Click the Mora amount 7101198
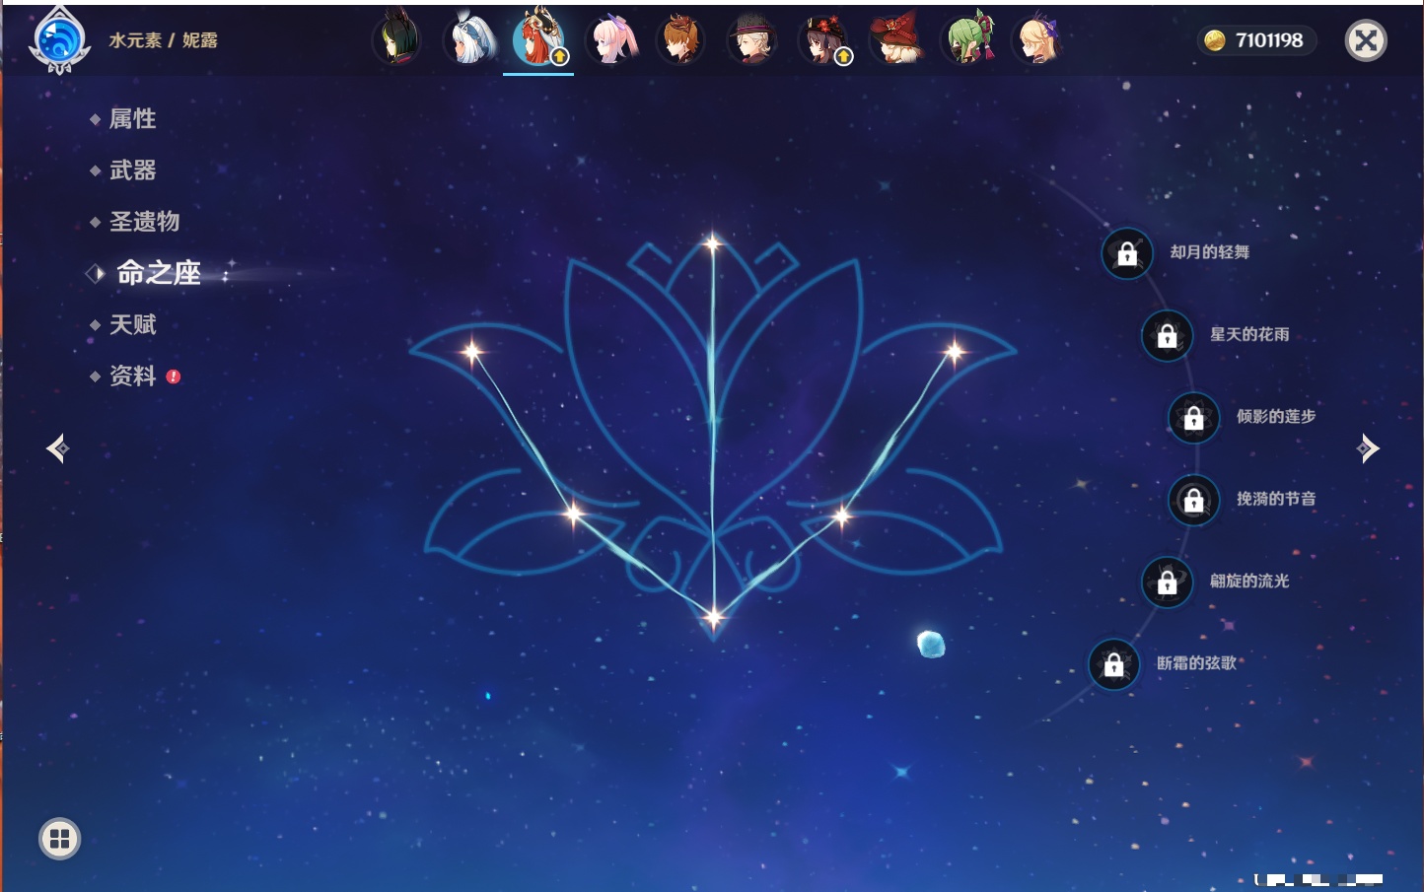Viewport: 1424px width, 892px height. 1269,40
